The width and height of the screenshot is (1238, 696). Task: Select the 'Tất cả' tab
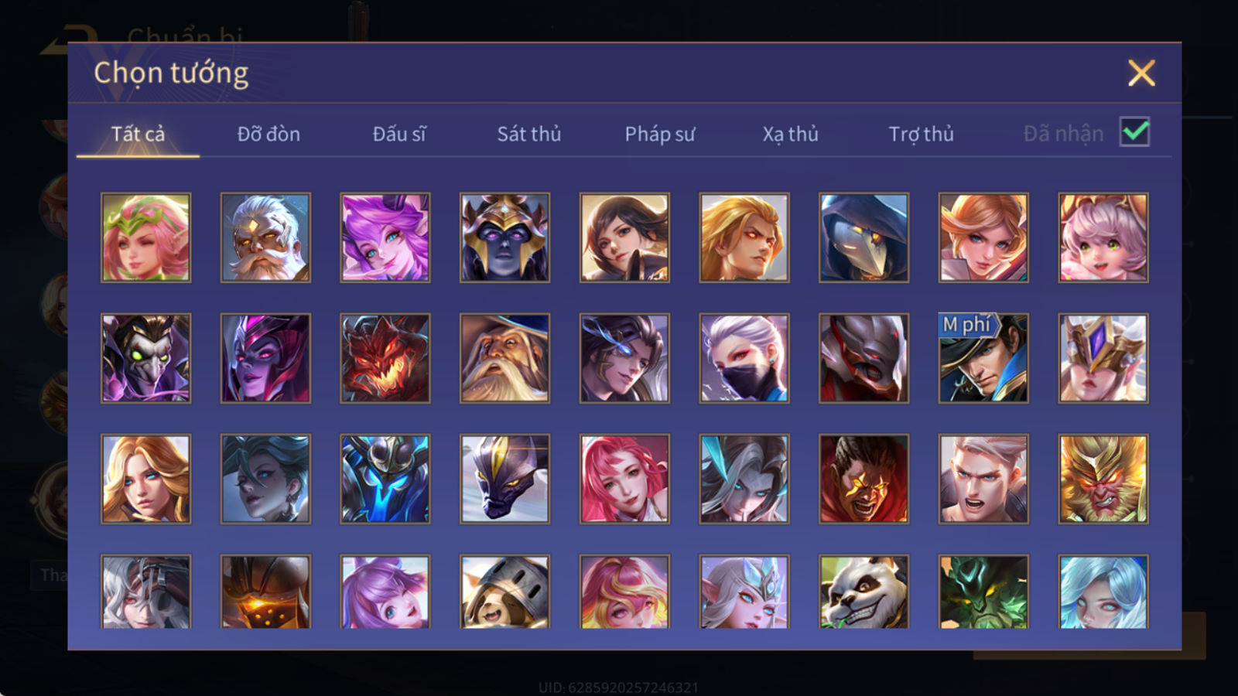click(138, 134)
